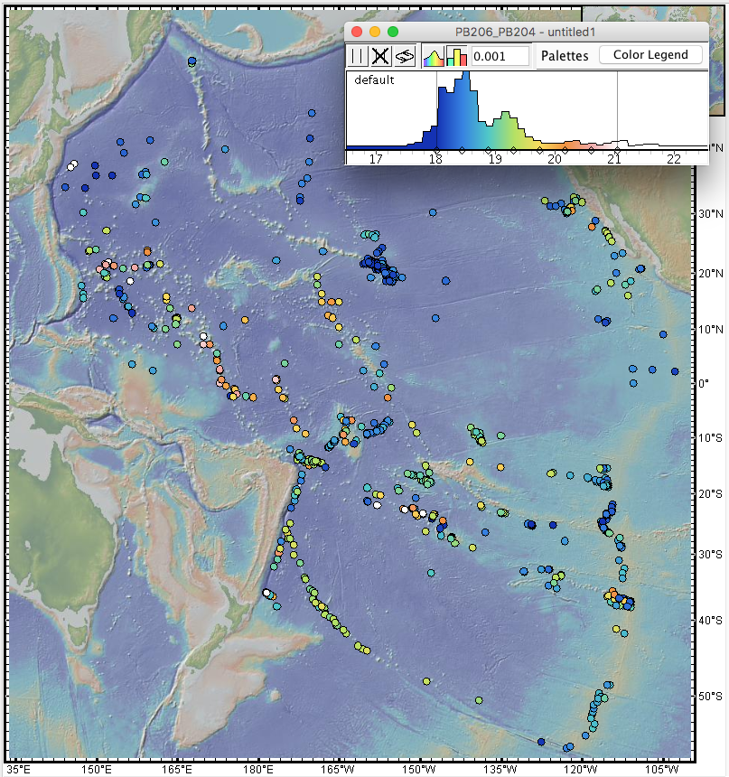Click the '120°W' longitude axis label
Screen dimensions: 729x777
[x=581, y=770]
